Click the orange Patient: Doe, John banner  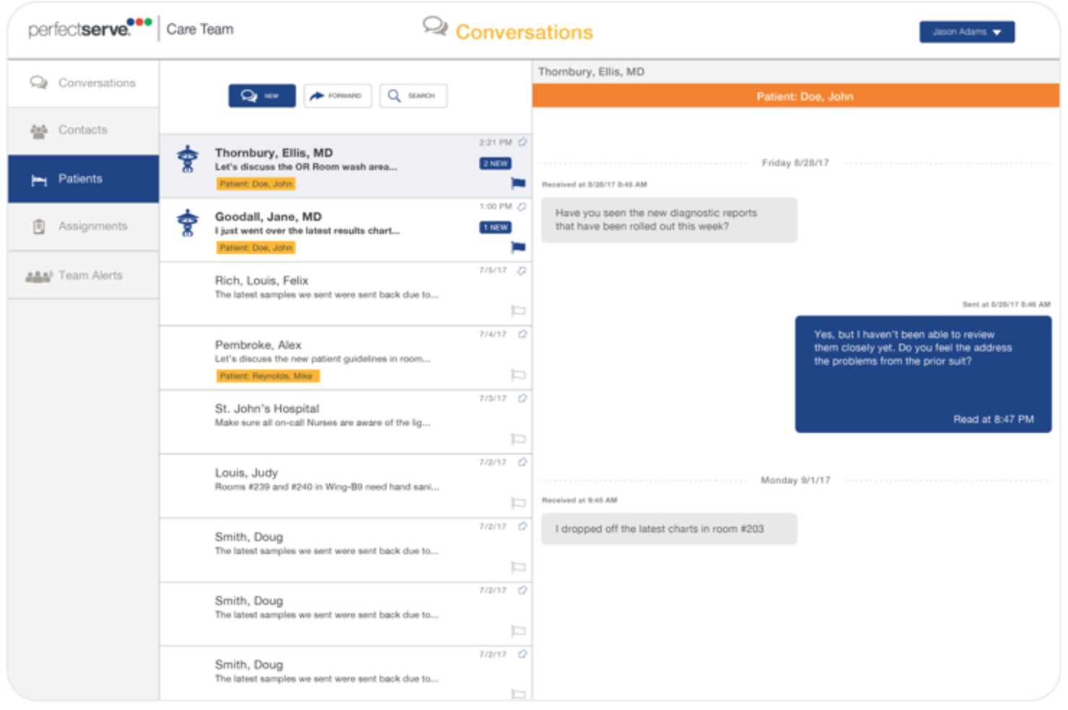tap(795, 96)
